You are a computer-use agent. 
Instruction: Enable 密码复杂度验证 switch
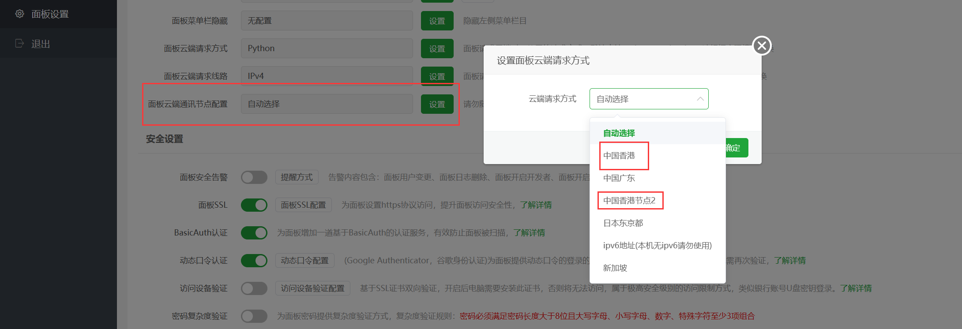tap(254, 316)
